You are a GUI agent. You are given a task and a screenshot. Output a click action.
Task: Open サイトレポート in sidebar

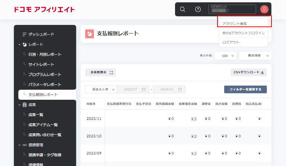pyautogui.click(x=41, y=64)
